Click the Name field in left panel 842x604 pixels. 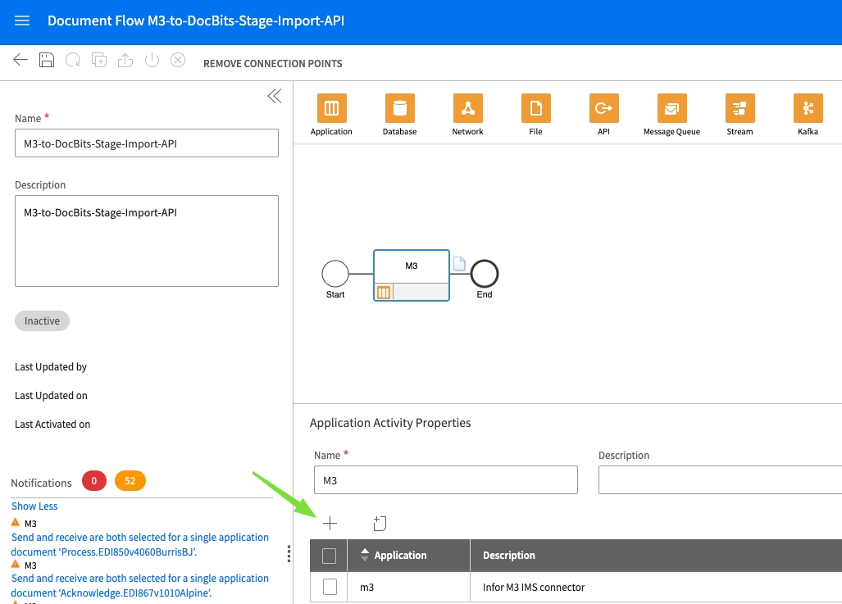point(147,143)
